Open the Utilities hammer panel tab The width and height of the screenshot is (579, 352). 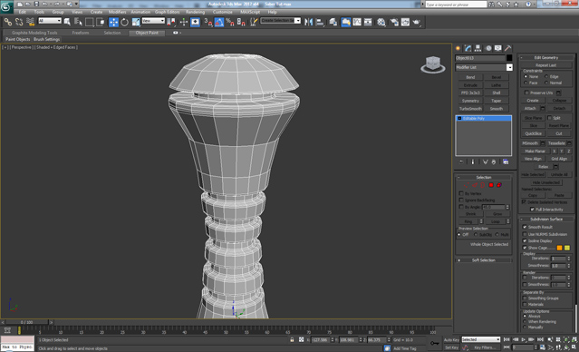pyautogui.click(x=508, y=48)
